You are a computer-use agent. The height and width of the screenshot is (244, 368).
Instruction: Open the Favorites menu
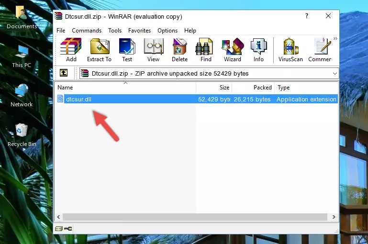[x=139, y=31]
